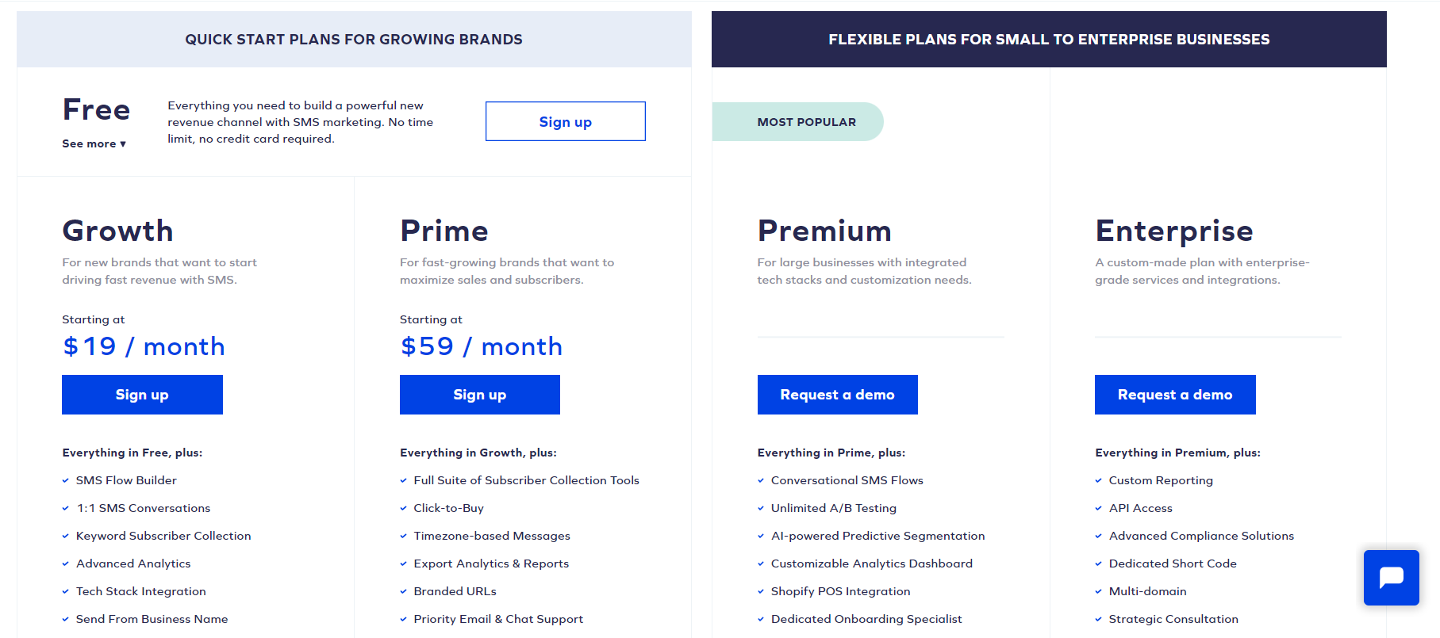
Task: Click the Unlimited A/B Testing feature
Action: (834, 508)
